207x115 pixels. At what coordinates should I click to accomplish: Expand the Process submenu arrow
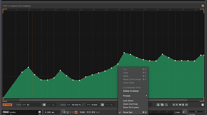click(146, 96)
